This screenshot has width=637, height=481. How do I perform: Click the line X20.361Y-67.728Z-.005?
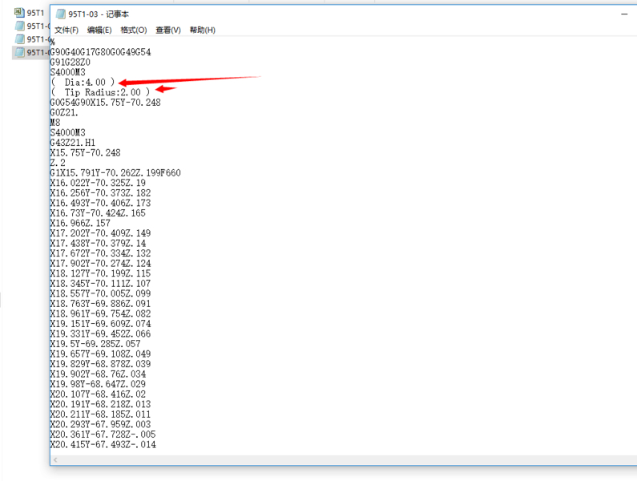(103, 435)
